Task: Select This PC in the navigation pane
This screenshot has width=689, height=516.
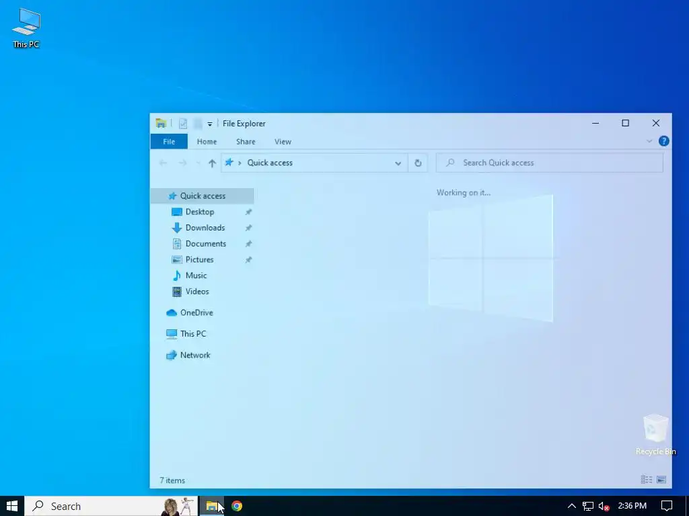Action: pyautogui.click(x=193, y=334)
